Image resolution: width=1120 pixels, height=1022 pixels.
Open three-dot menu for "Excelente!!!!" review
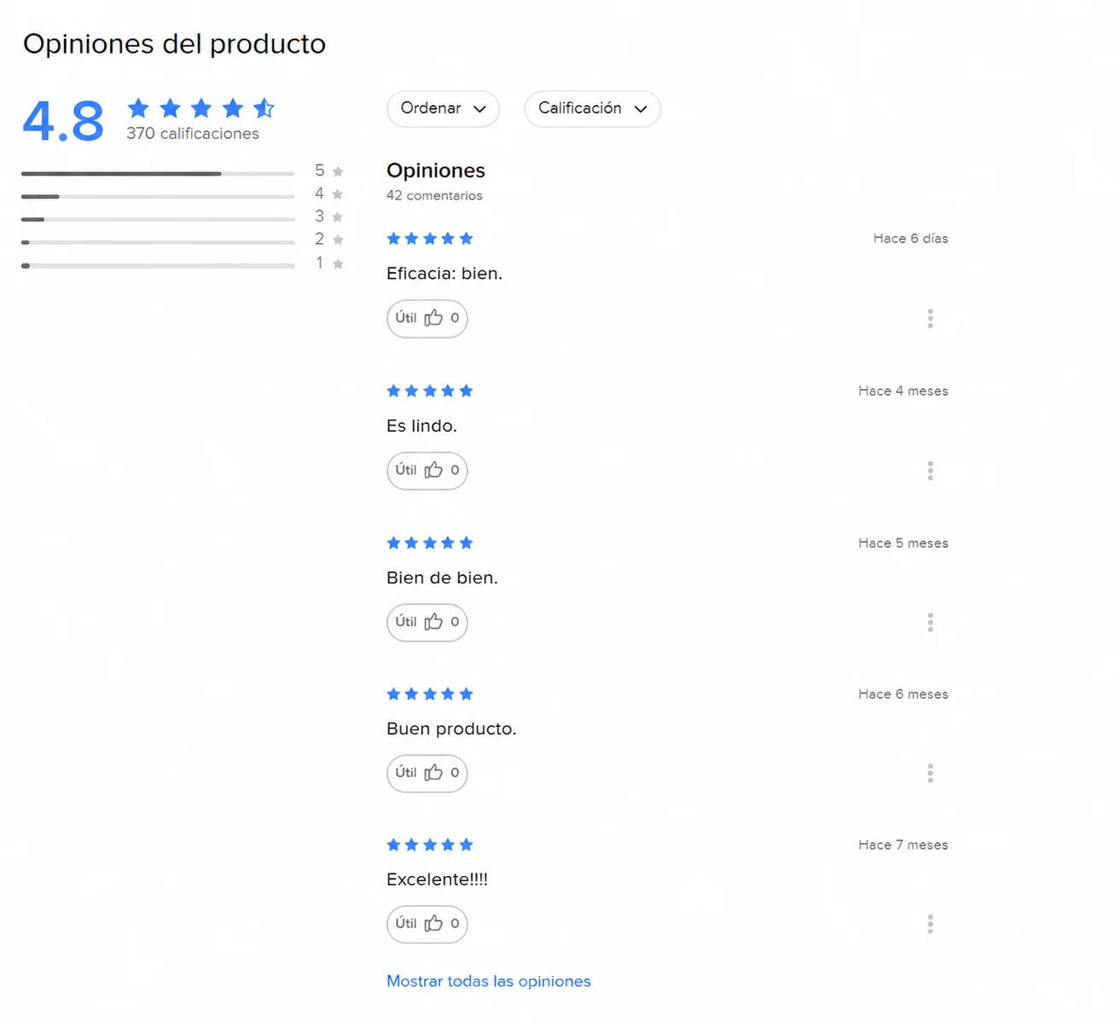pyautogui.click(x=930, y=924)
